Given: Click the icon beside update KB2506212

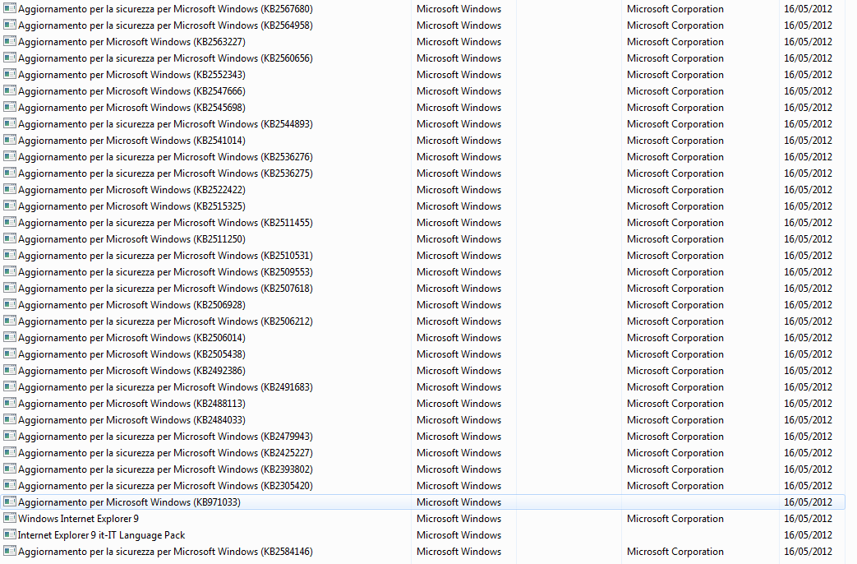Looking at the screenshot, I should (10, 320).
